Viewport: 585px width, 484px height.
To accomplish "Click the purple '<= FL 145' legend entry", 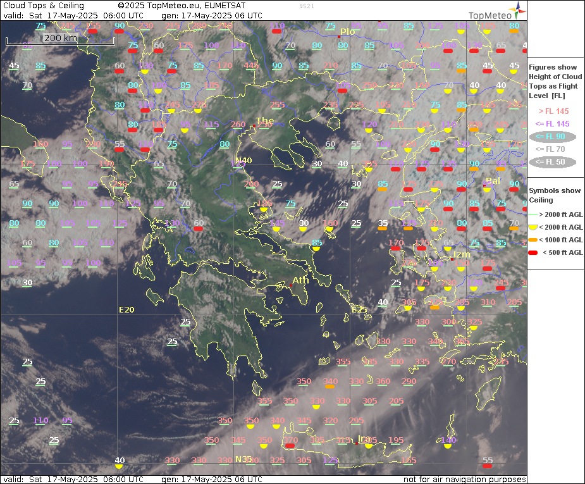I will (x=552, y=124).
